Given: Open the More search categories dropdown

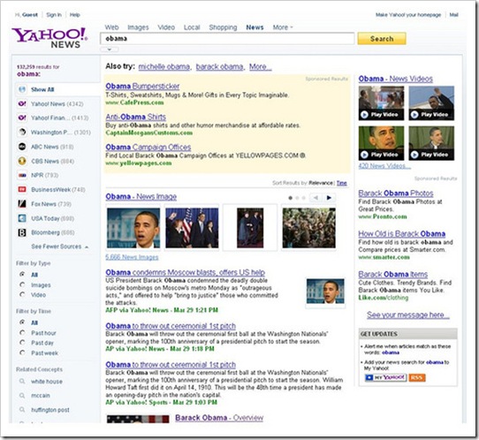Looking at the screenshot, I should (x=283, y=27).
